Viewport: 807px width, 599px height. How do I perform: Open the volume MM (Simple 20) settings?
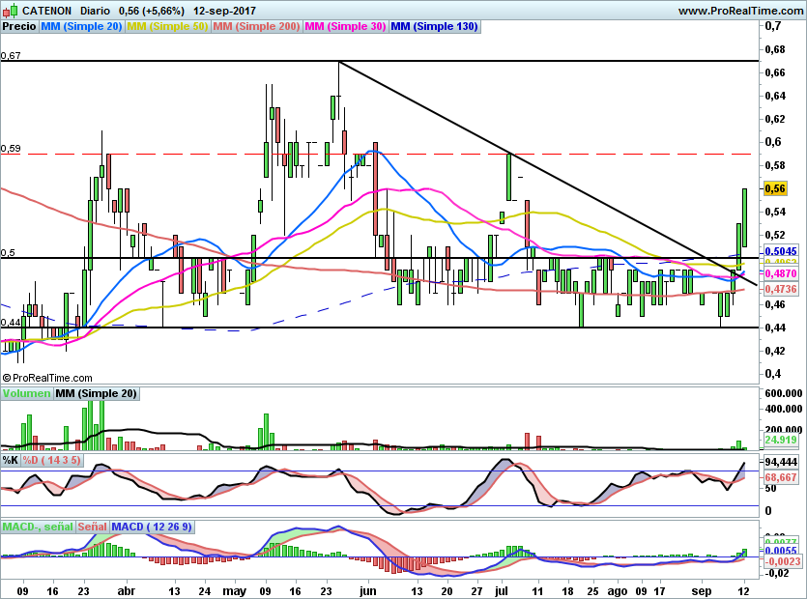click(96, 393)
